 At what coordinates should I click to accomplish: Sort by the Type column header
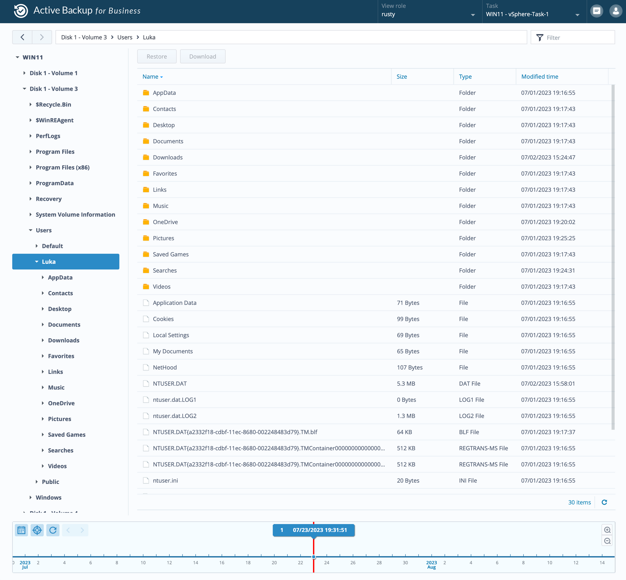click(485, 77)
